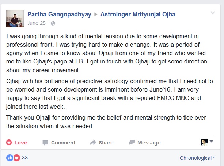Click the Love heart reaction icon
Image resolution: width=224 pixels, height=166 pixels.
(x=9, y=143)
